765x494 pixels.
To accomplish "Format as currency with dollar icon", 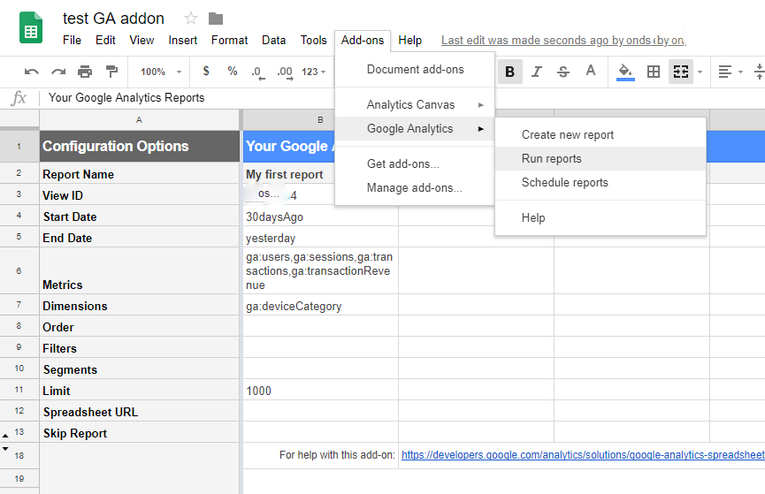I will [x=206, y=72].
